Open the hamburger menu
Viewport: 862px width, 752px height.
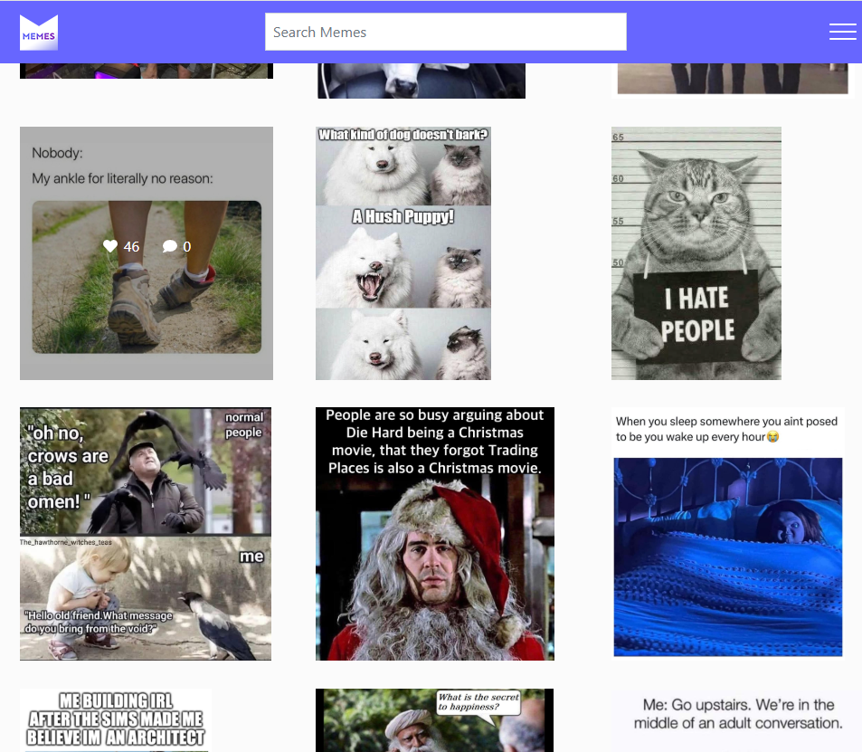pos(842,32)
